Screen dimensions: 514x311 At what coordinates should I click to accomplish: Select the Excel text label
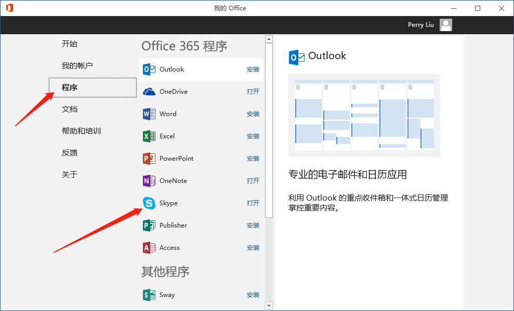coord(167,136)
